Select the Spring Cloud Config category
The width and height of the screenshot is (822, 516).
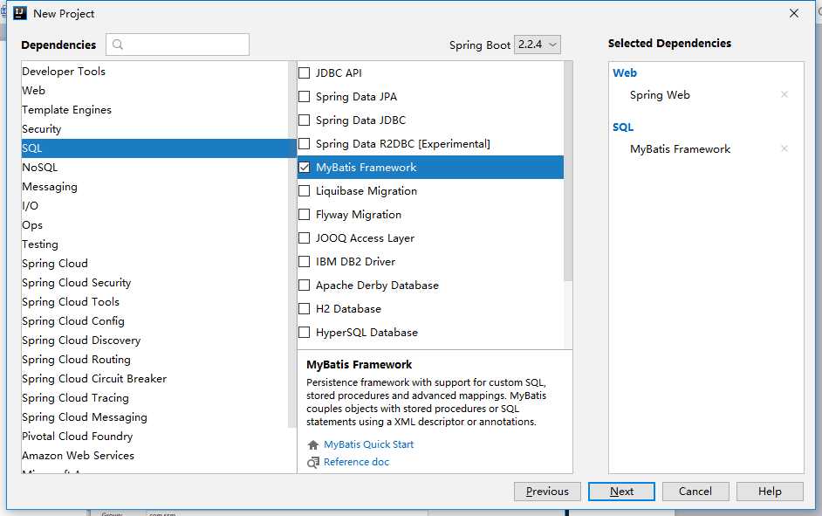click(x=155, y=321)
